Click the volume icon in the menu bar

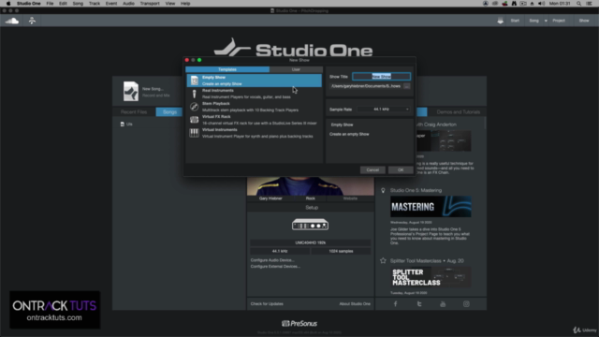(541, 4)
